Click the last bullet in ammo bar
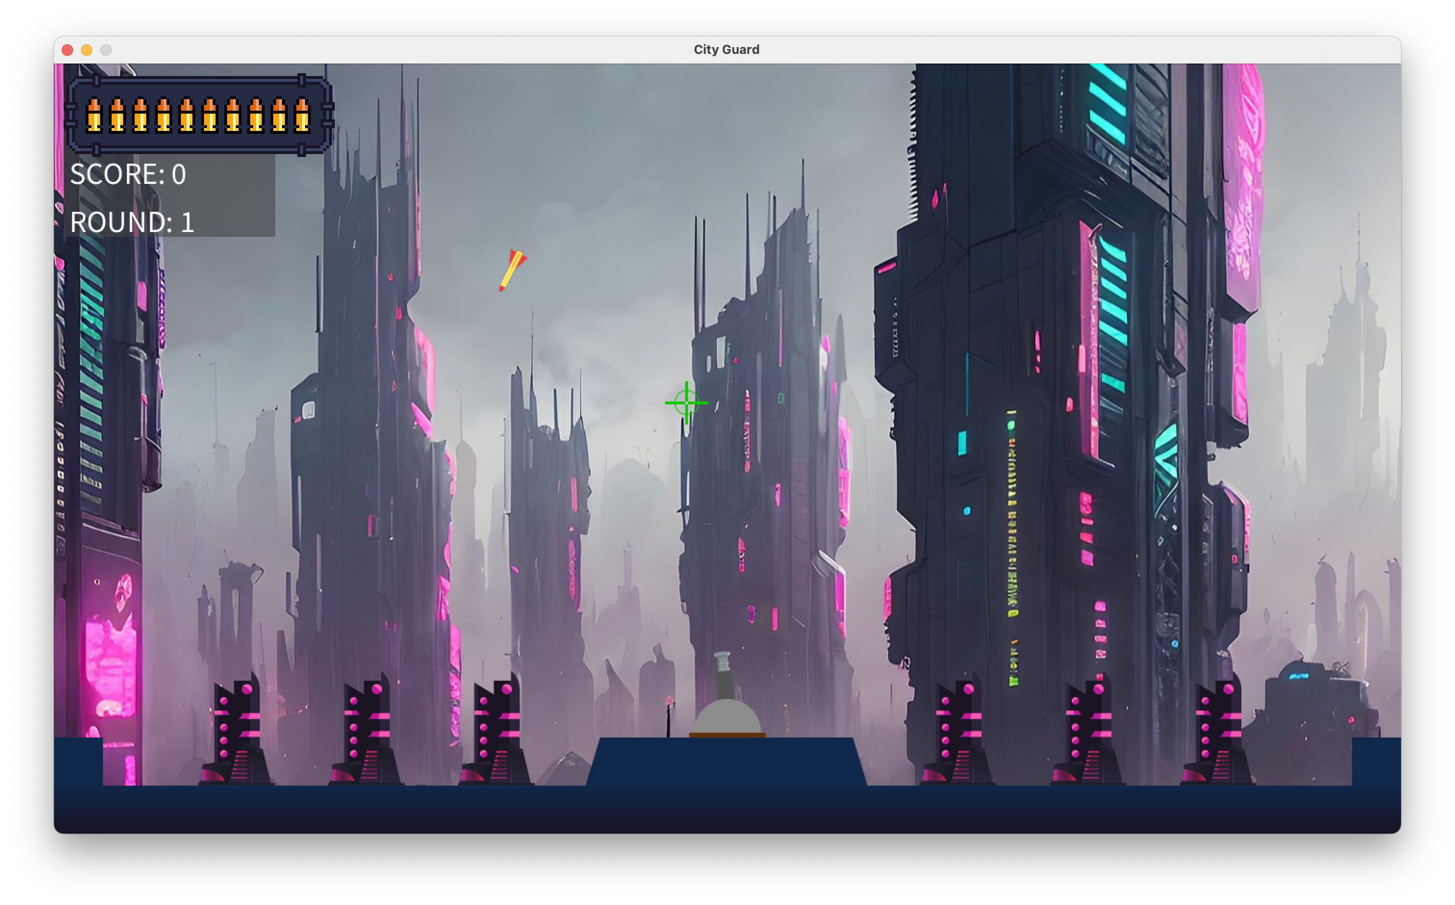Image resolution: width=1455 pixels, height=905 pixels. pyautogui.click(x=302, y=114)
